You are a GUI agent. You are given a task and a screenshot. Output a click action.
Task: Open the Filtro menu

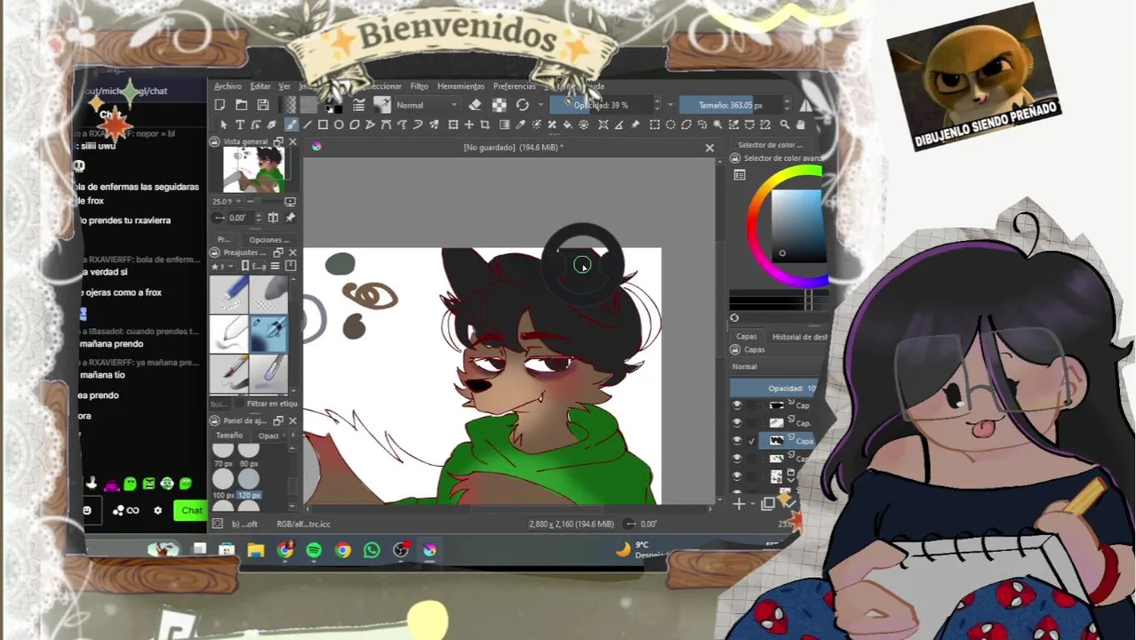420,86
